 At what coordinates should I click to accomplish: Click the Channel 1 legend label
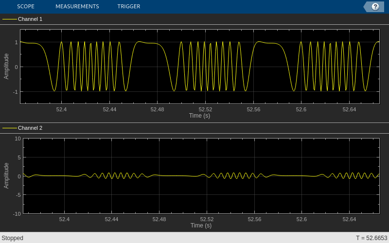click(x=30, y=19)
